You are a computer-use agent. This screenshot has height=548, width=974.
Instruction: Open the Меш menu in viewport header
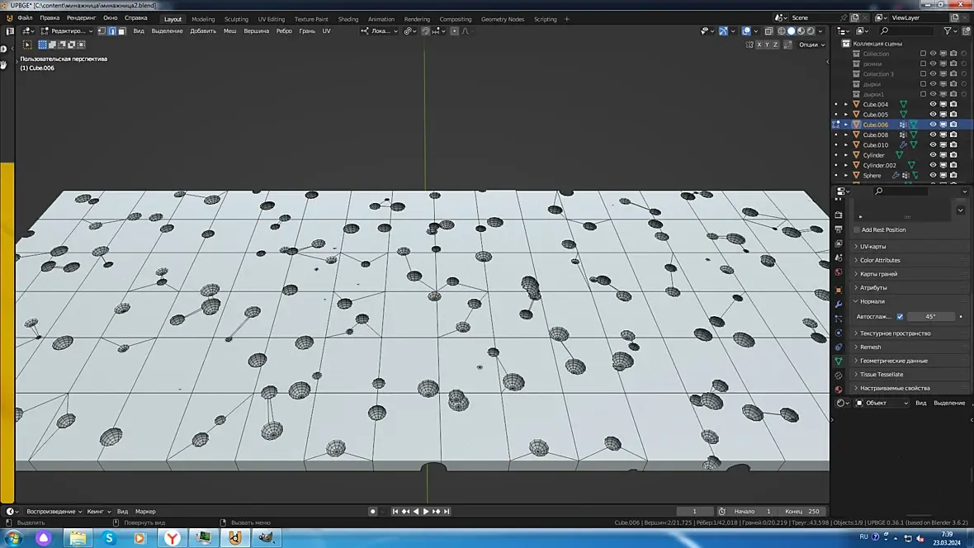(x=229, y=31)
